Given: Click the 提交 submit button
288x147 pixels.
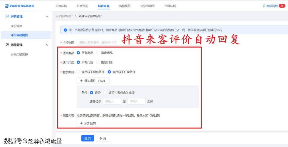Looking at the screenshot, I should [88, 138].
